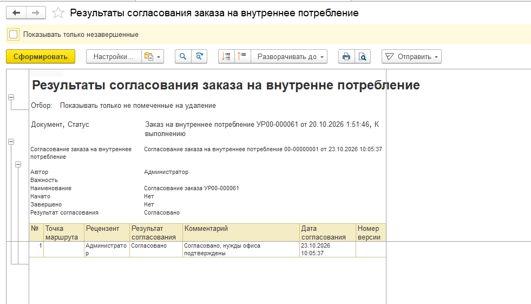Open the 'Разворачивать до' dropdown
Screen dimensions: 531x304
click(x=289, y=56)
